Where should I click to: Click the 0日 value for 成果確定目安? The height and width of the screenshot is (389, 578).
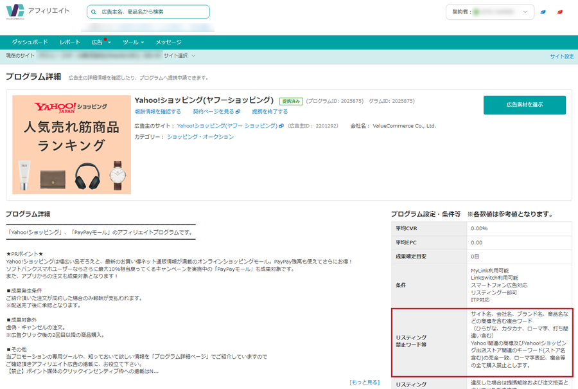tap(475, 256)
